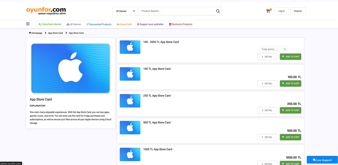Add 500 TL App Store Card to cart
This screenshot has height=165, width=338.
point(290,137)
